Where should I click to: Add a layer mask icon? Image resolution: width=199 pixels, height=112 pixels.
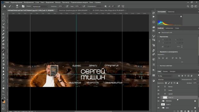(181, 111)
